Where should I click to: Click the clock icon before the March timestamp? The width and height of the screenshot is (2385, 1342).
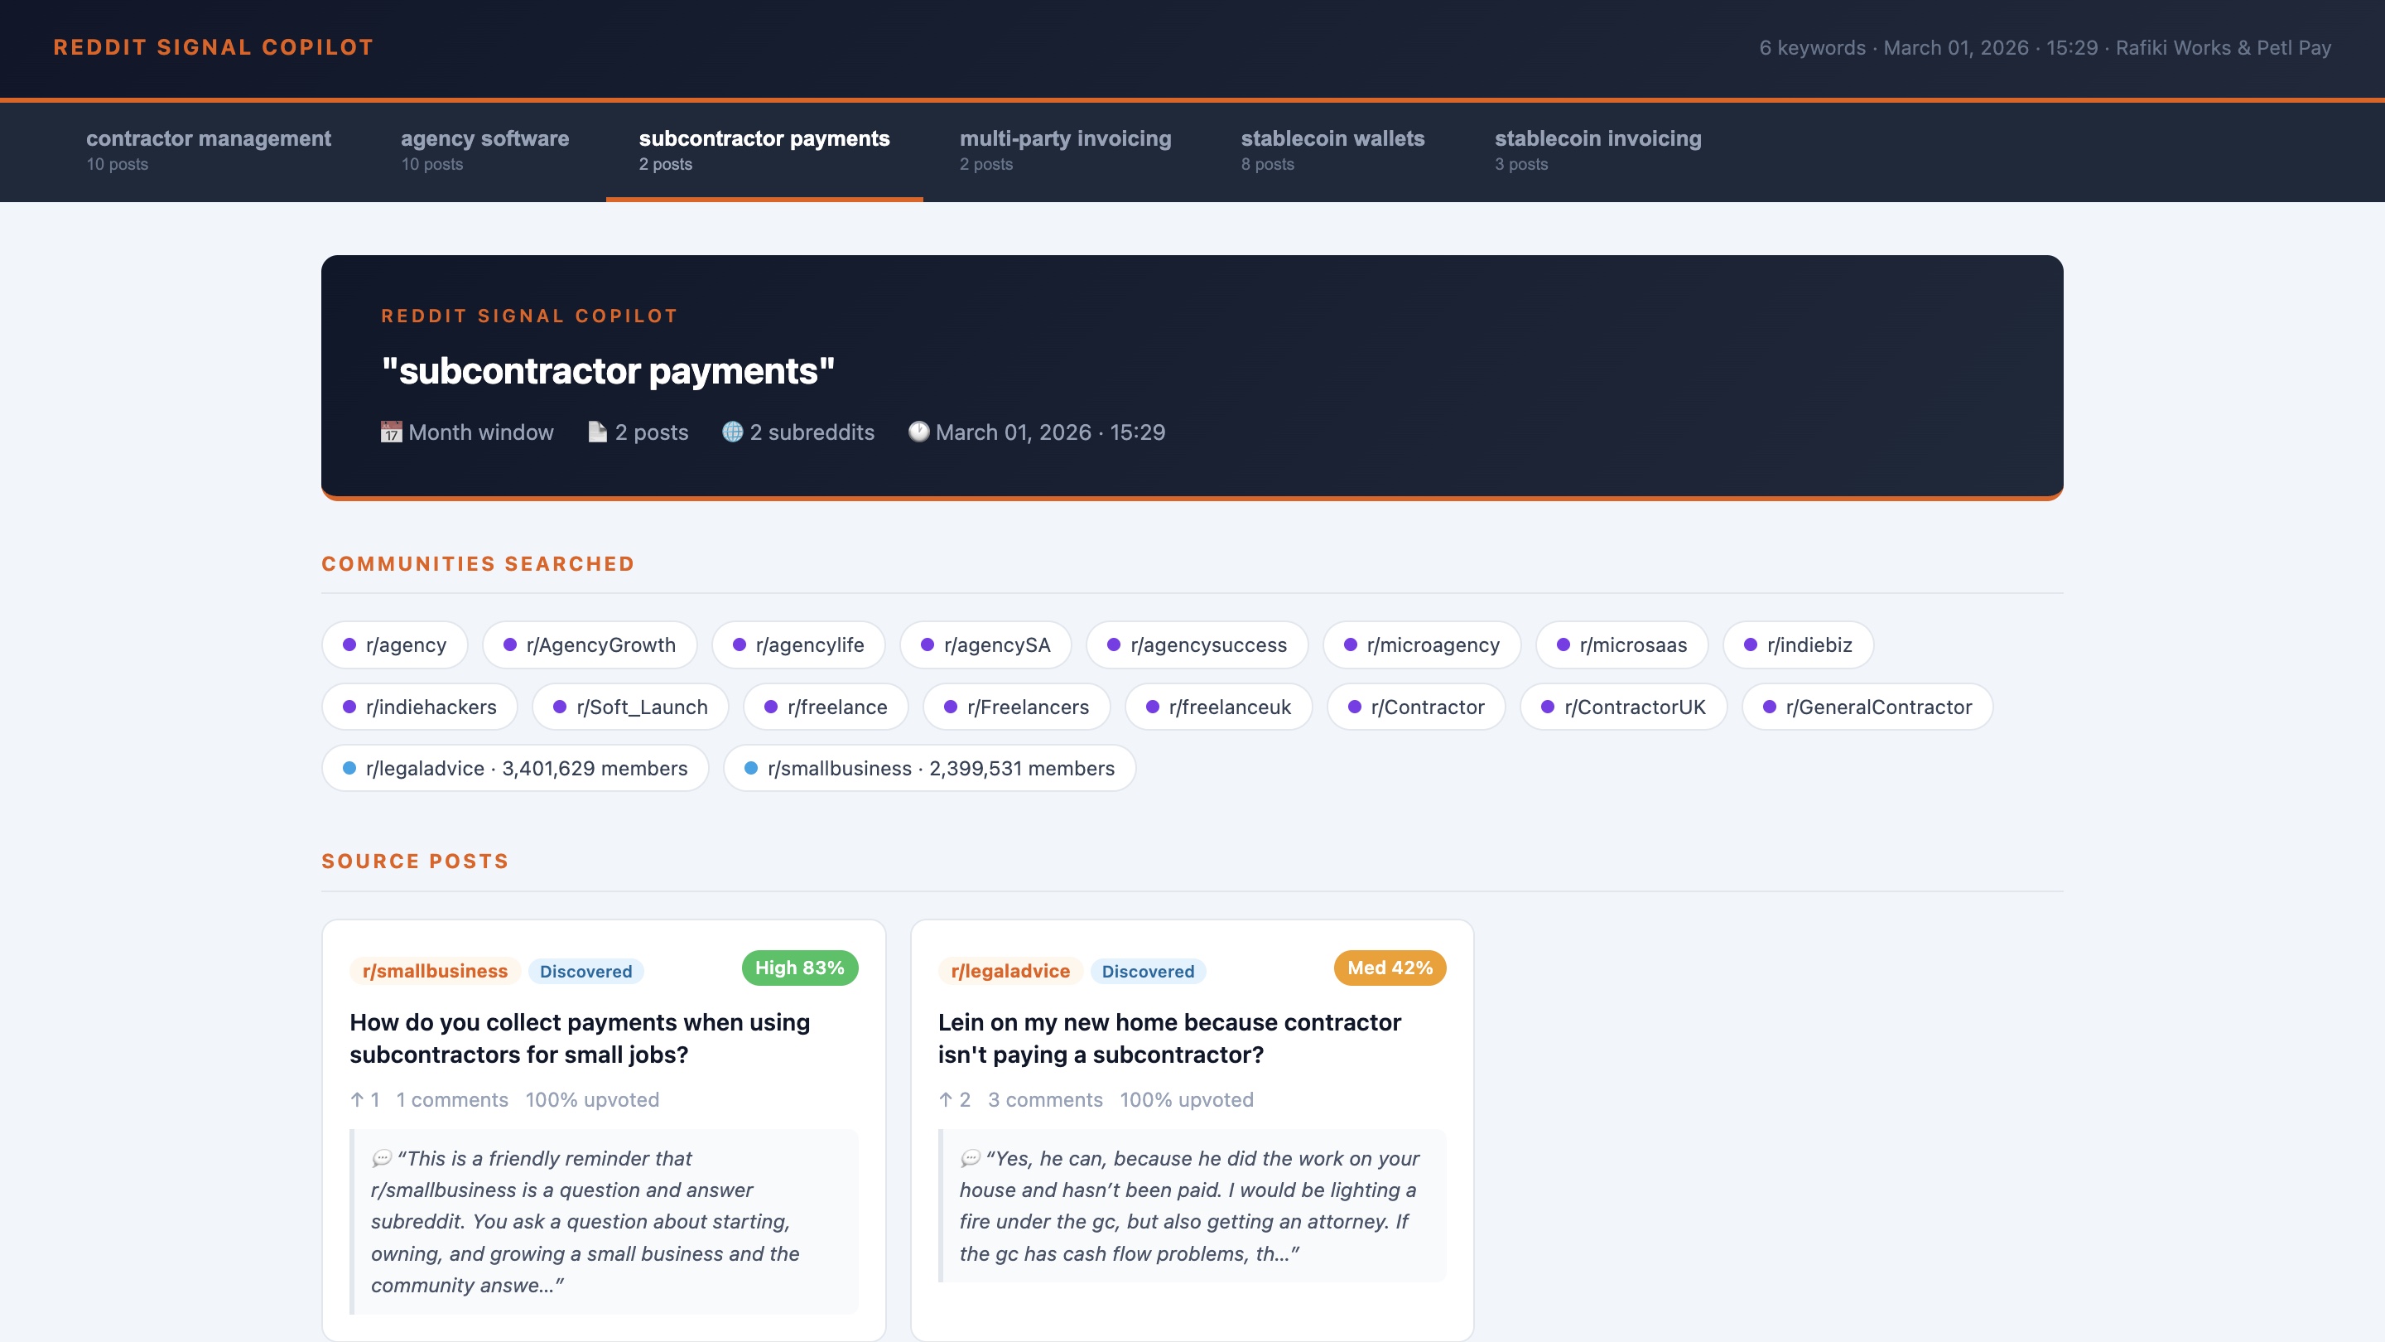[918, 432]
